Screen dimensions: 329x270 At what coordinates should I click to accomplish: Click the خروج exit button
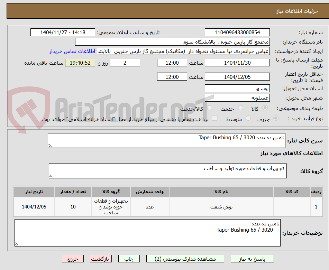coord(73,259)
